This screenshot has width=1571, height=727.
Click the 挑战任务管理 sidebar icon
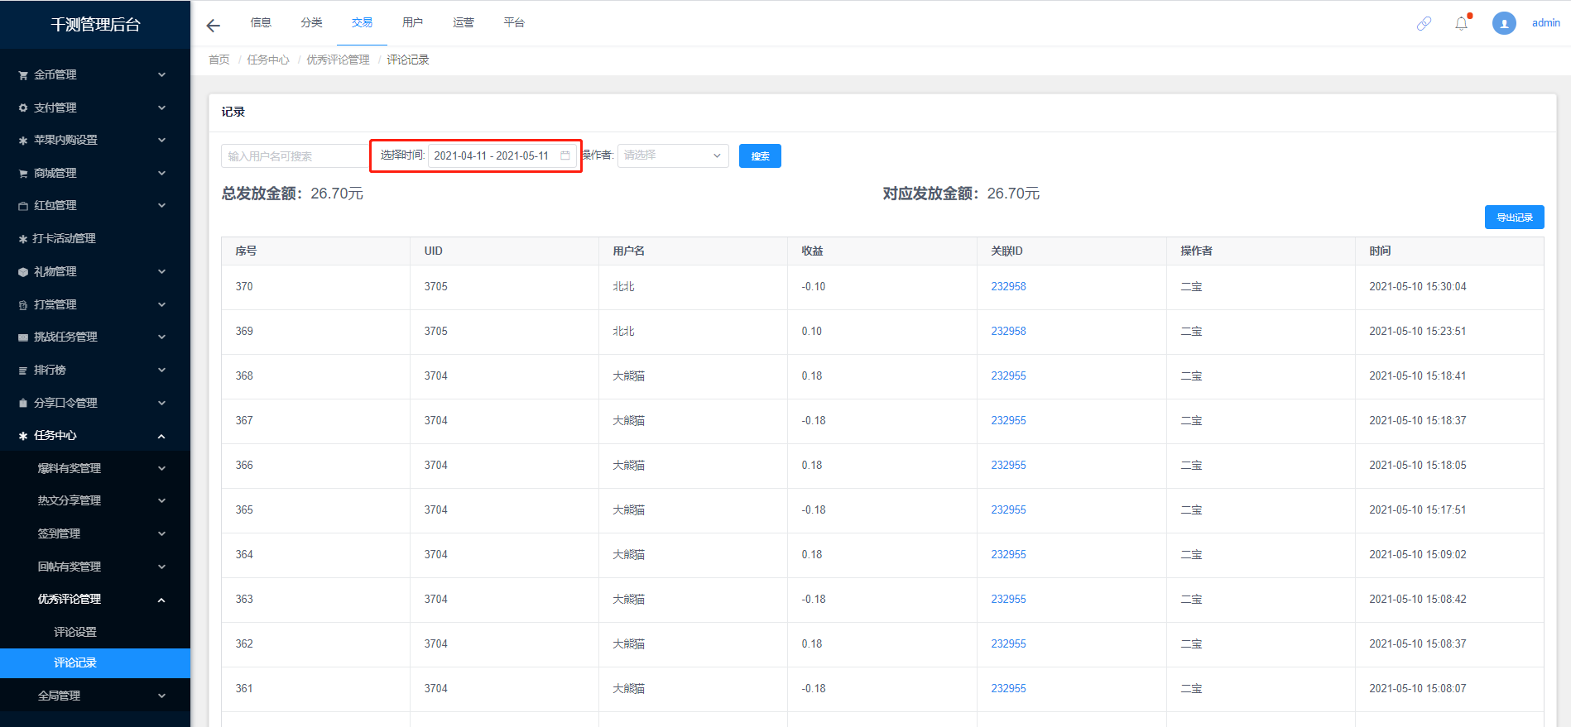coord(23,337)
